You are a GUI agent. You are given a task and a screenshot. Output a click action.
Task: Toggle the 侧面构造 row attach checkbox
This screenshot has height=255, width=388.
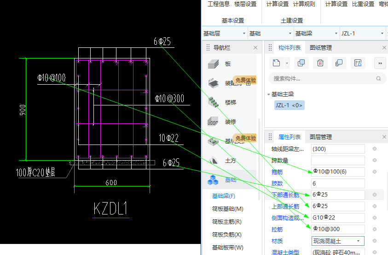click(374, 218)
